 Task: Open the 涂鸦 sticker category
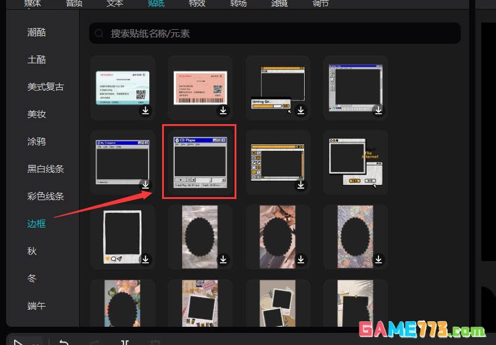tap(37, 141)
